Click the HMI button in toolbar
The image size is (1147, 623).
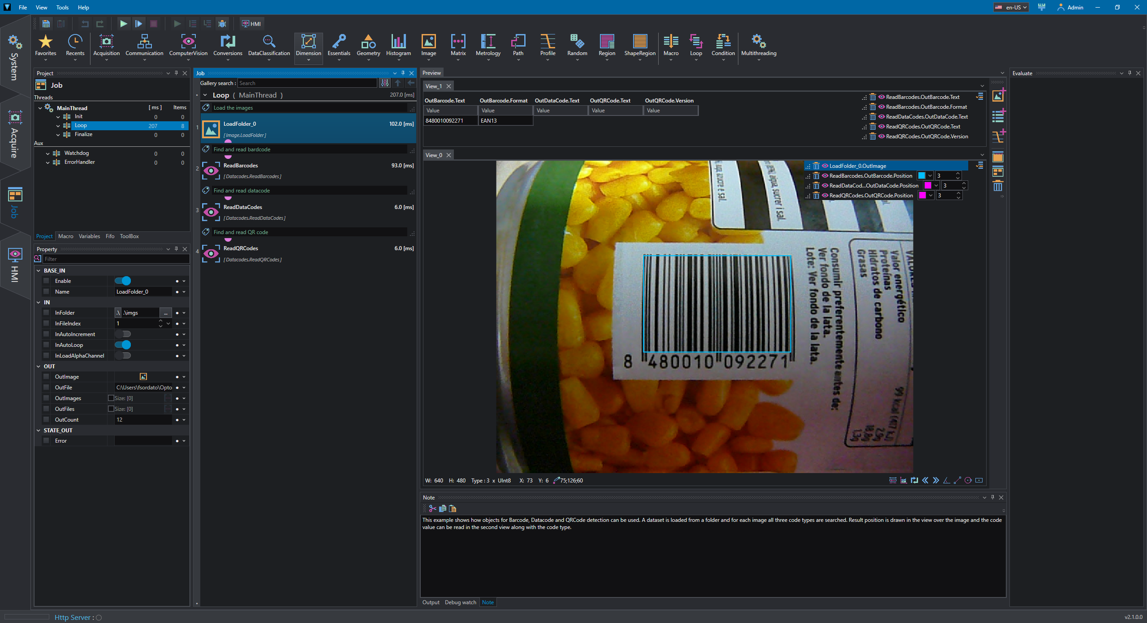pyautogui.click(x=251, y=24)
